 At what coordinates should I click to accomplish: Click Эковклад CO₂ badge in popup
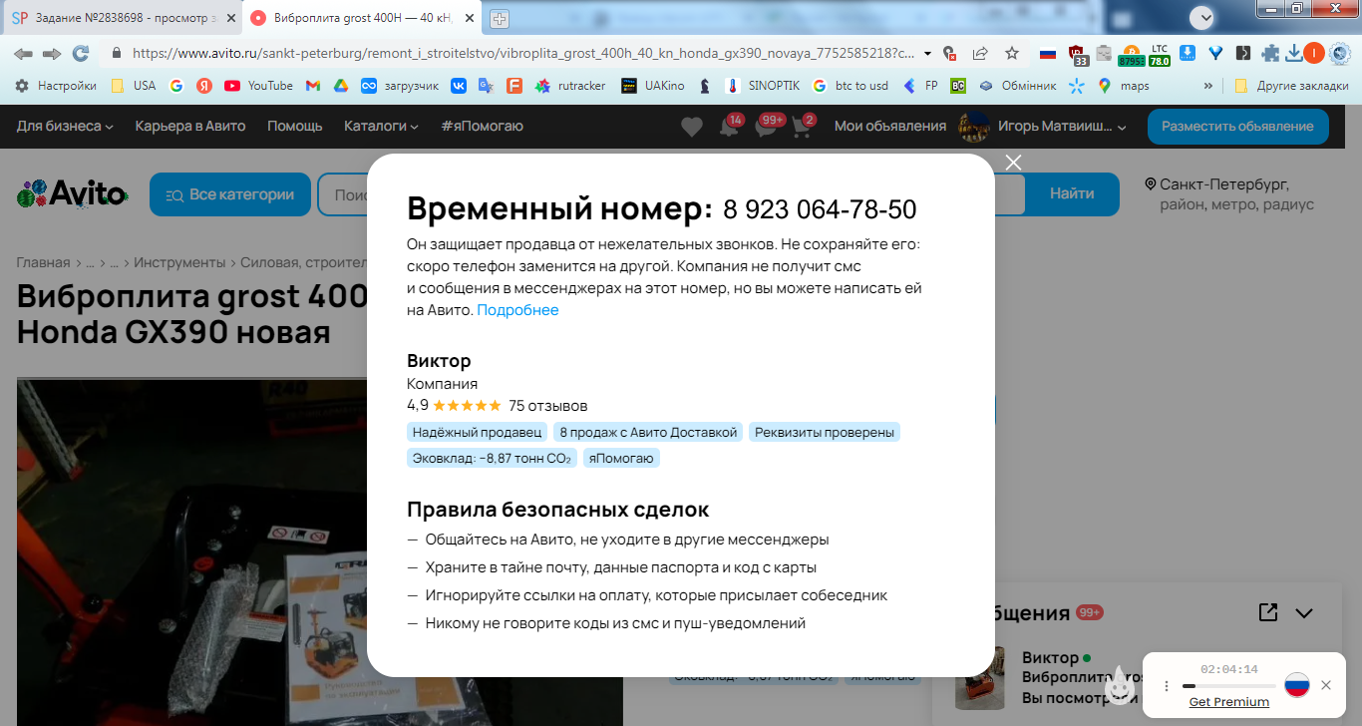click(x=492, y=458)
